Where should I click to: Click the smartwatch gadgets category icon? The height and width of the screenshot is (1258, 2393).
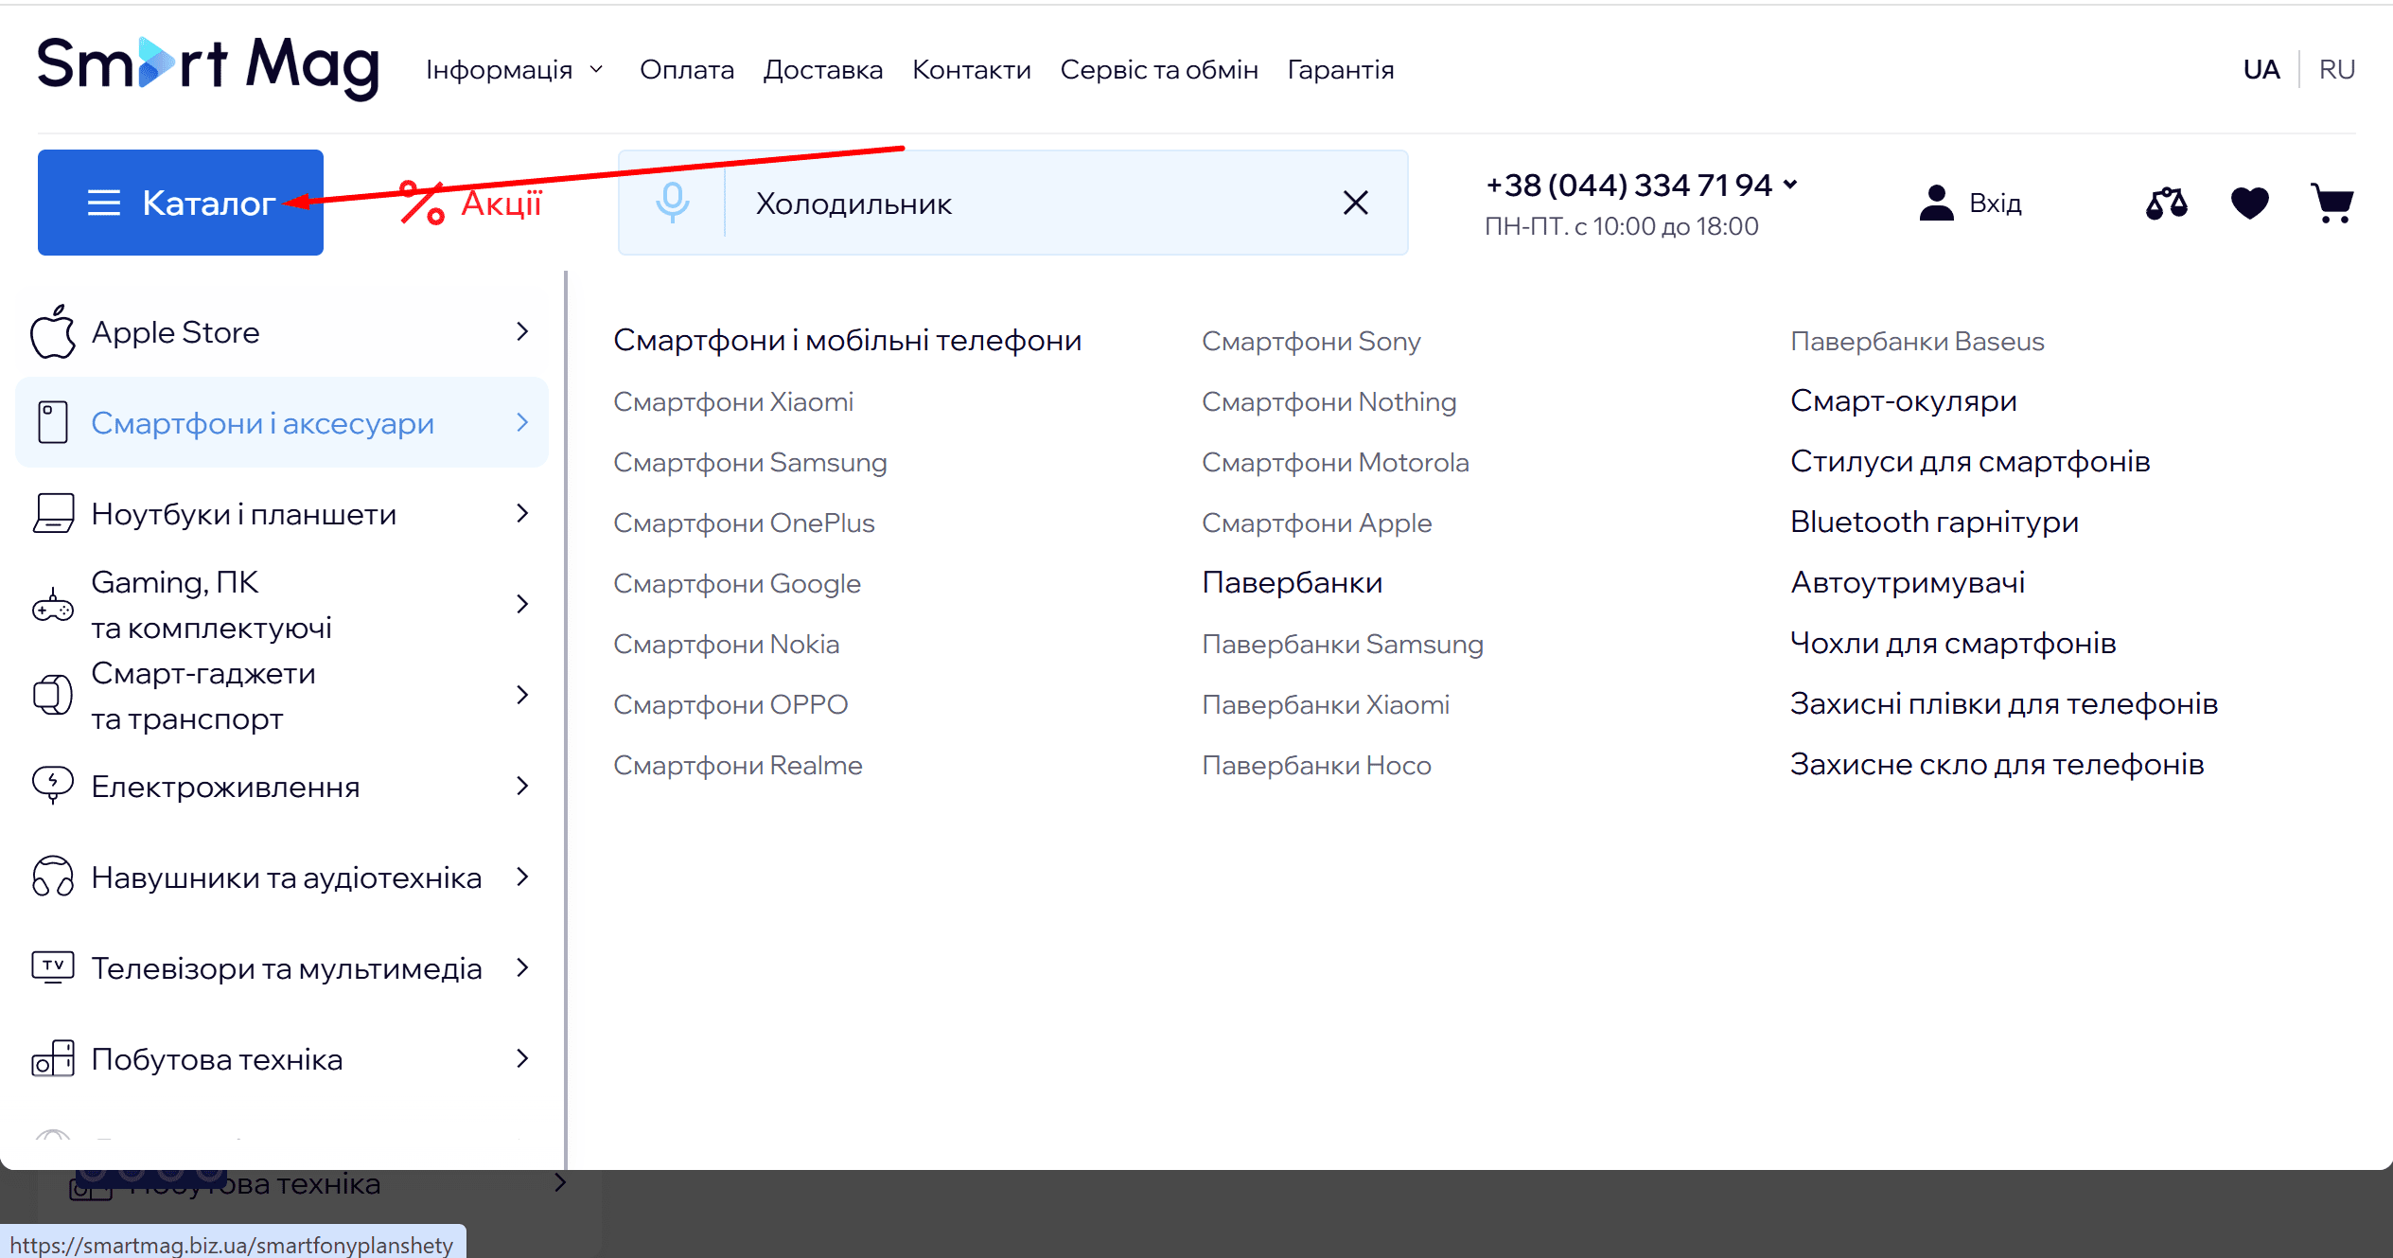tap(53, 695)
